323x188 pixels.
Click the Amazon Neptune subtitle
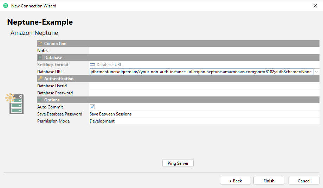[x=34, y=33]
